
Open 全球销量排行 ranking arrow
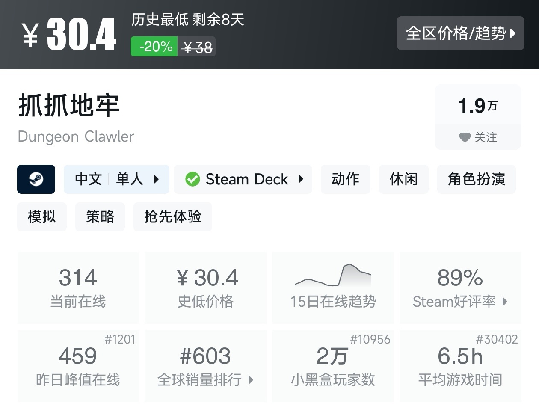pyautogui.click(x=251, y=380)
